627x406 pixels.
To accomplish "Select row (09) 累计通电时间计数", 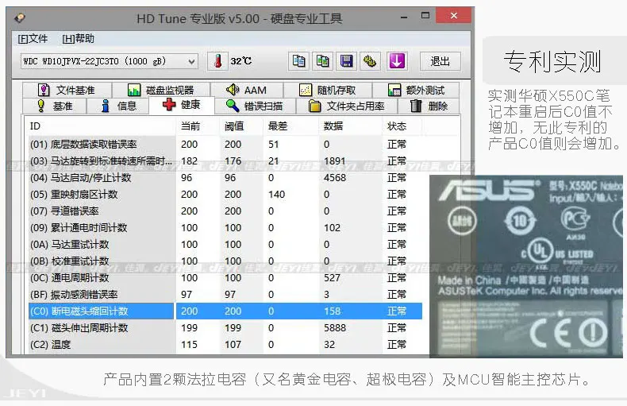I will [225, 228].
